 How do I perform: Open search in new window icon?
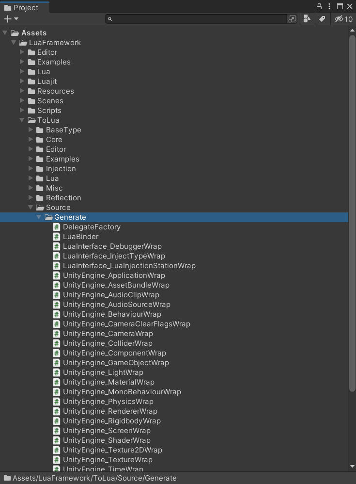pyautogui.click(x=292, y=19)
